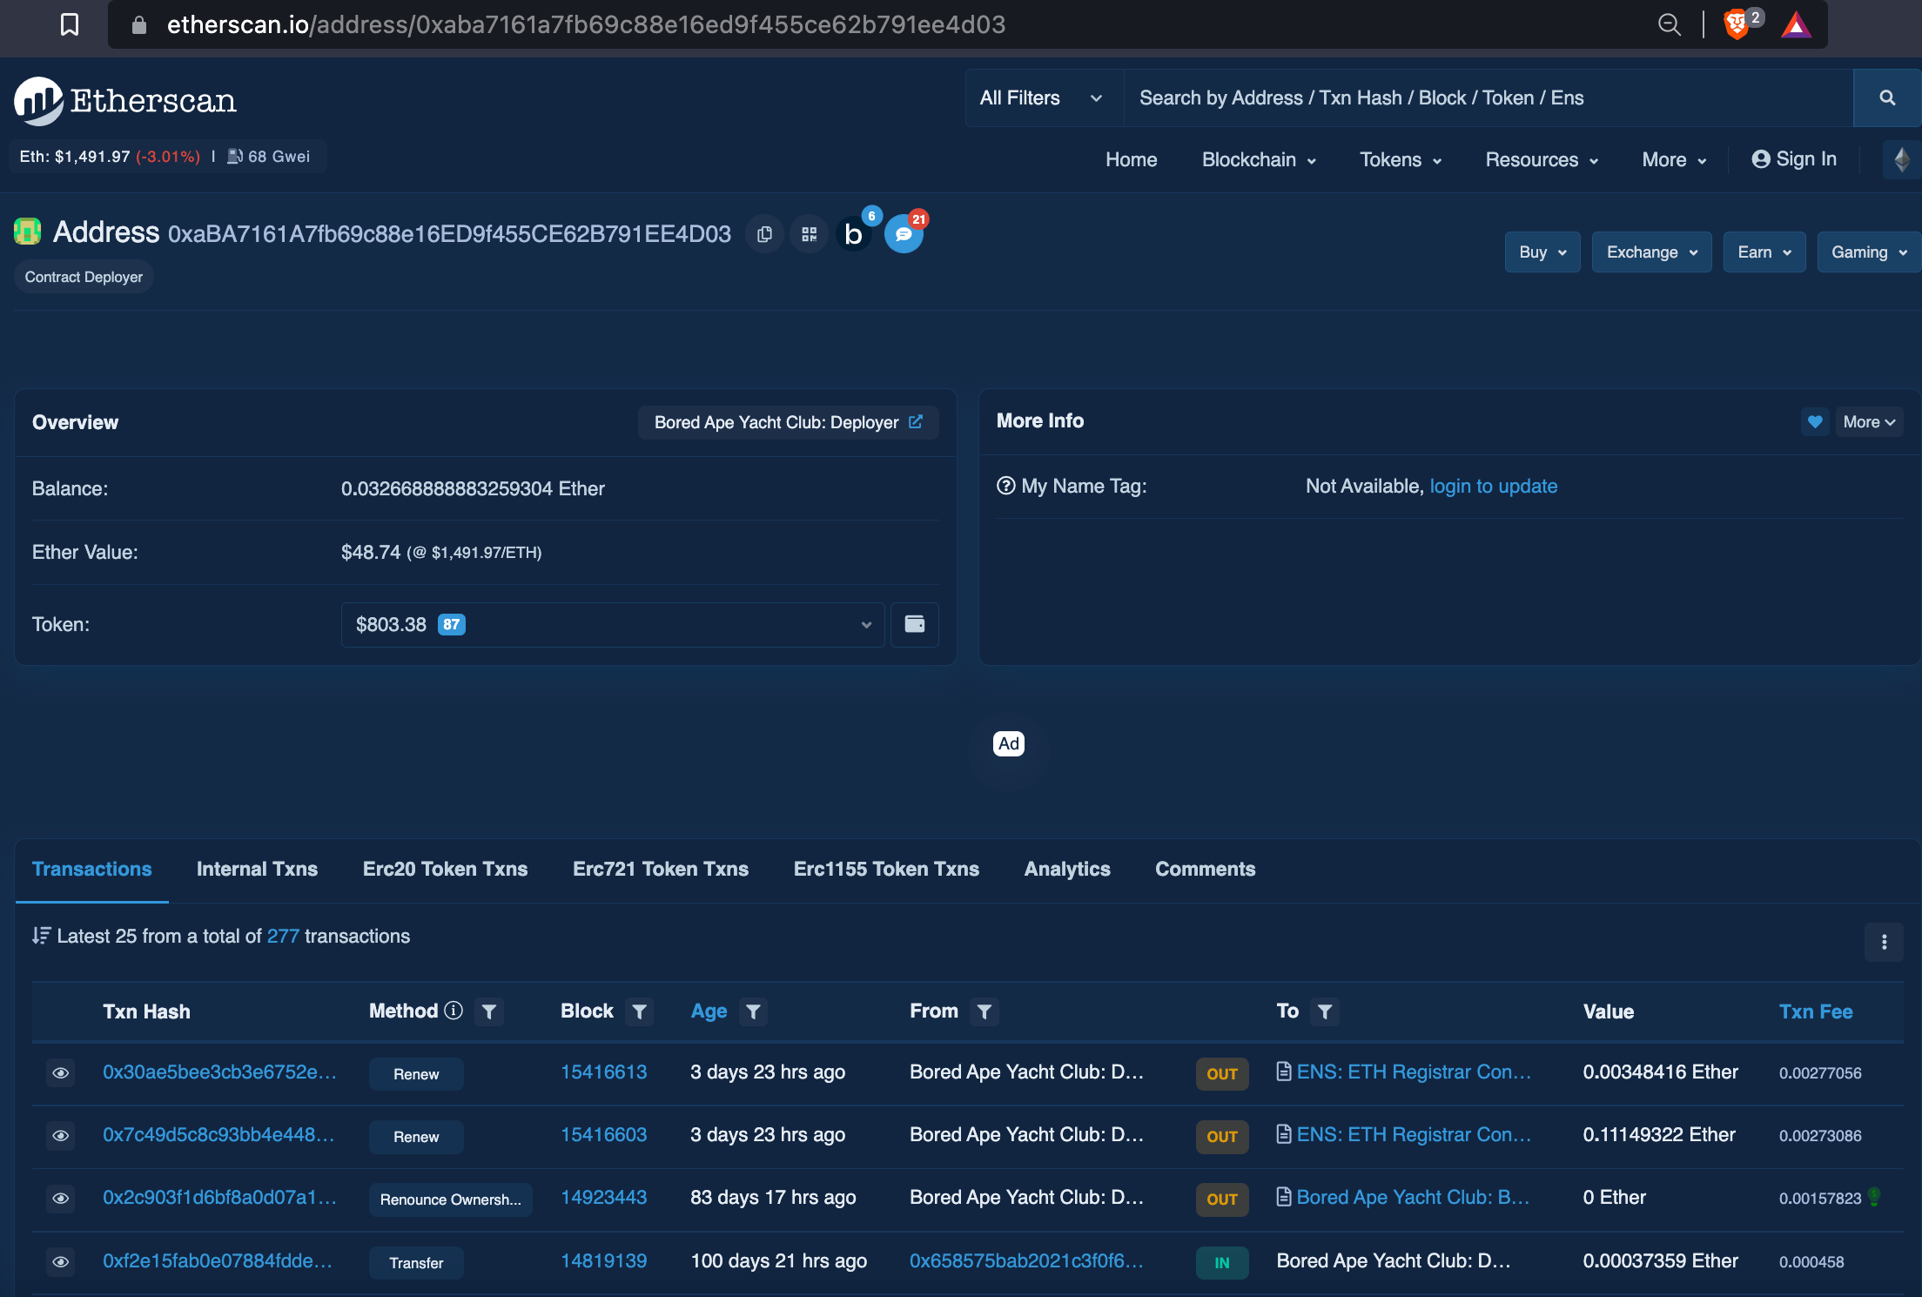Image resolution: width=1922 pixels, height=1297 pixels.
Task: Open the Analytics tab
Action: pyautogui.click(x=1067, y=869)
